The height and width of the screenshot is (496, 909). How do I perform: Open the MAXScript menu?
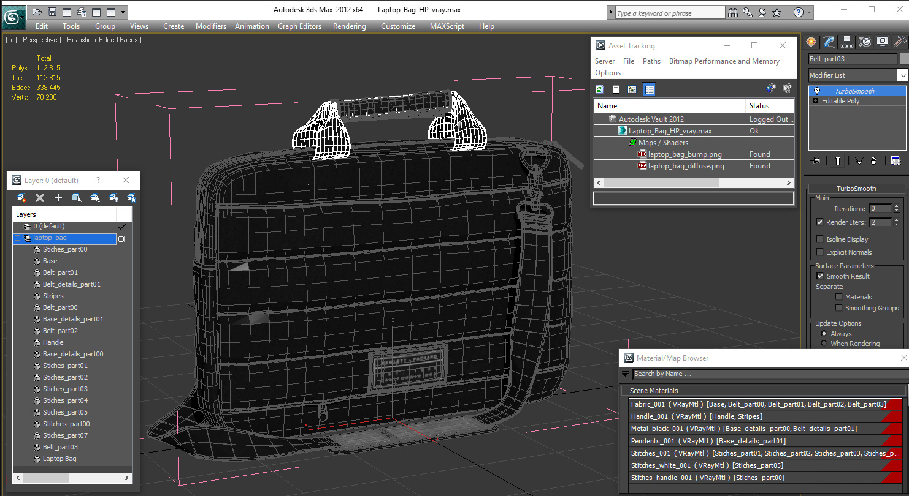[x=448, y=26]
